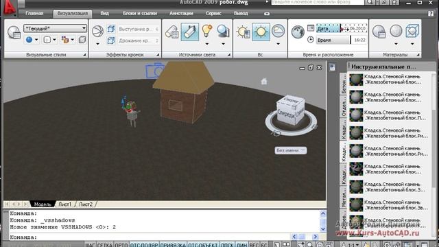Viewport: 439px width, 247px height.
Task: Expand the Источники света panel arrow
Action: 229,55
